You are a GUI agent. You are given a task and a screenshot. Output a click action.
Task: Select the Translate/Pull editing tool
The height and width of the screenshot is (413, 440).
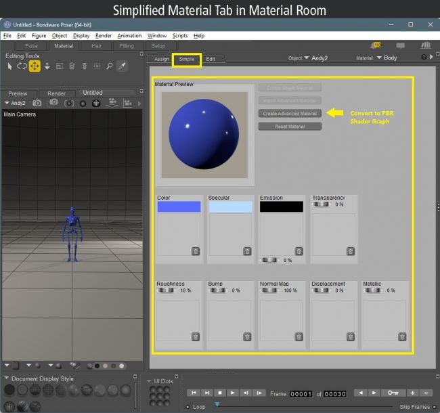click(34, 66)
